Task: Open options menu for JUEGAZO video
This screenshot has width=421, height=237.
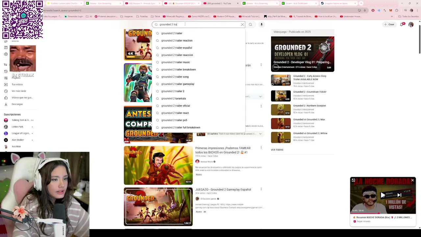Action: [261, 189]
